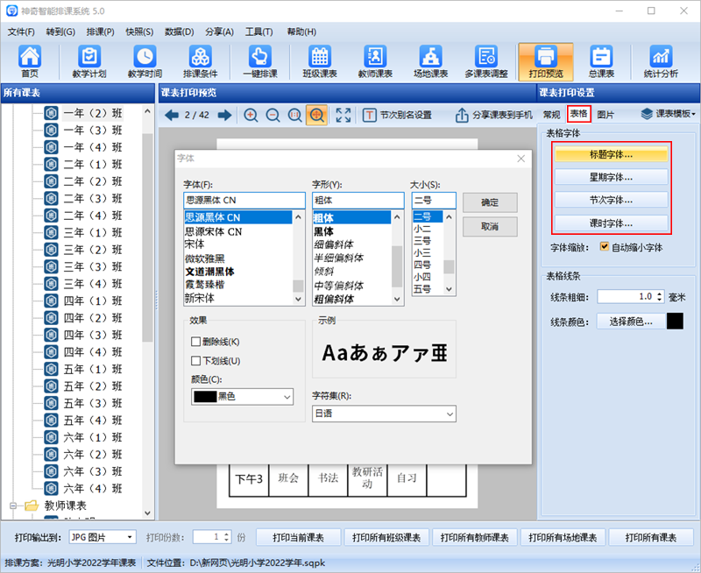Image resolution: width=701 pixels, height=573 pixels.
Task: Click the 标题字体... button
Action: click(x=611, y=155)
